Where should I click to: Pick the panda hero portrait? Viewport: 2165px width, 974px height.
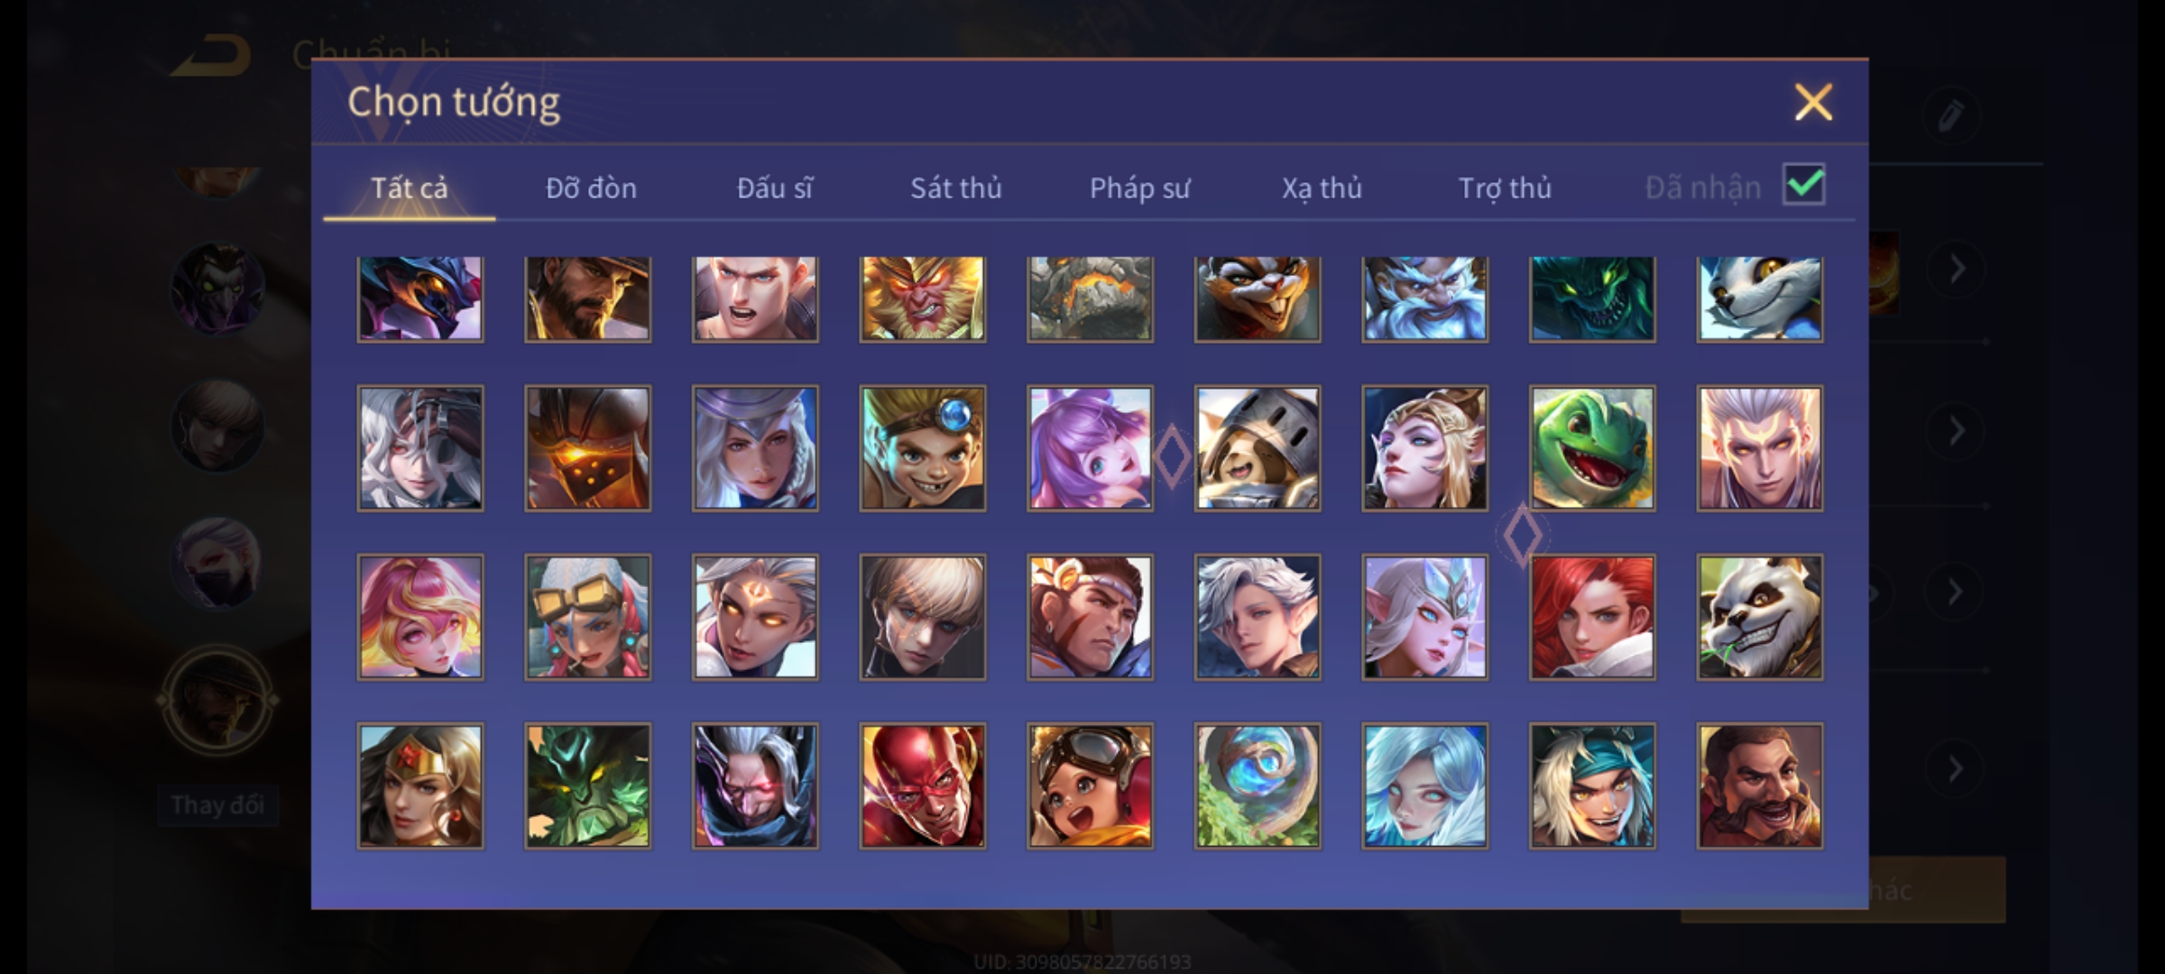click(1760, 617)
